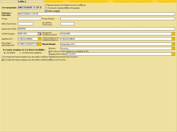The image size is (177, 132).
Task: Uncheck Κώδικας Βιβλίων και Στοιχείων checkbox
Action: click(x=3, y=60)
